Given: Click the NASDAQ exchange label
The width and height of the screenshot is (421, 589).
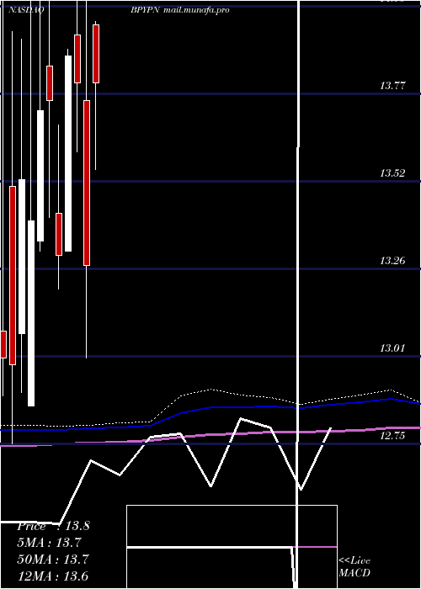Looking at the screenshot, I should point(26,10).
